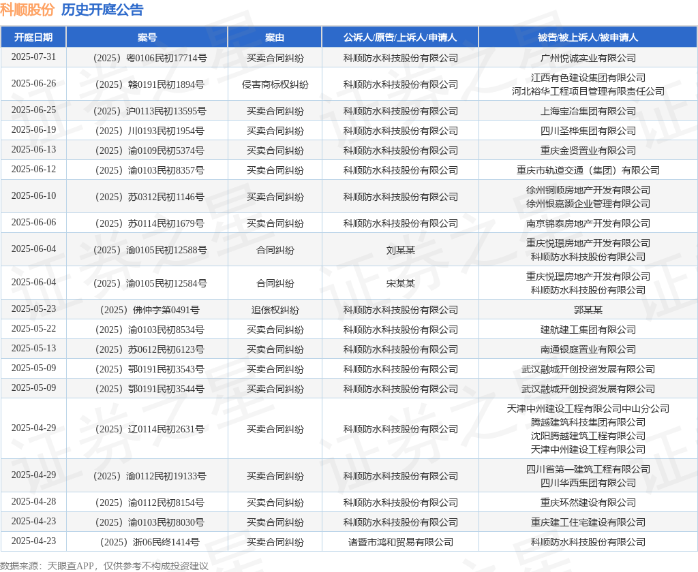
Task: Click defendant 南京锦泰房地产开发有限公司
Action: click(x=588, y=223)
